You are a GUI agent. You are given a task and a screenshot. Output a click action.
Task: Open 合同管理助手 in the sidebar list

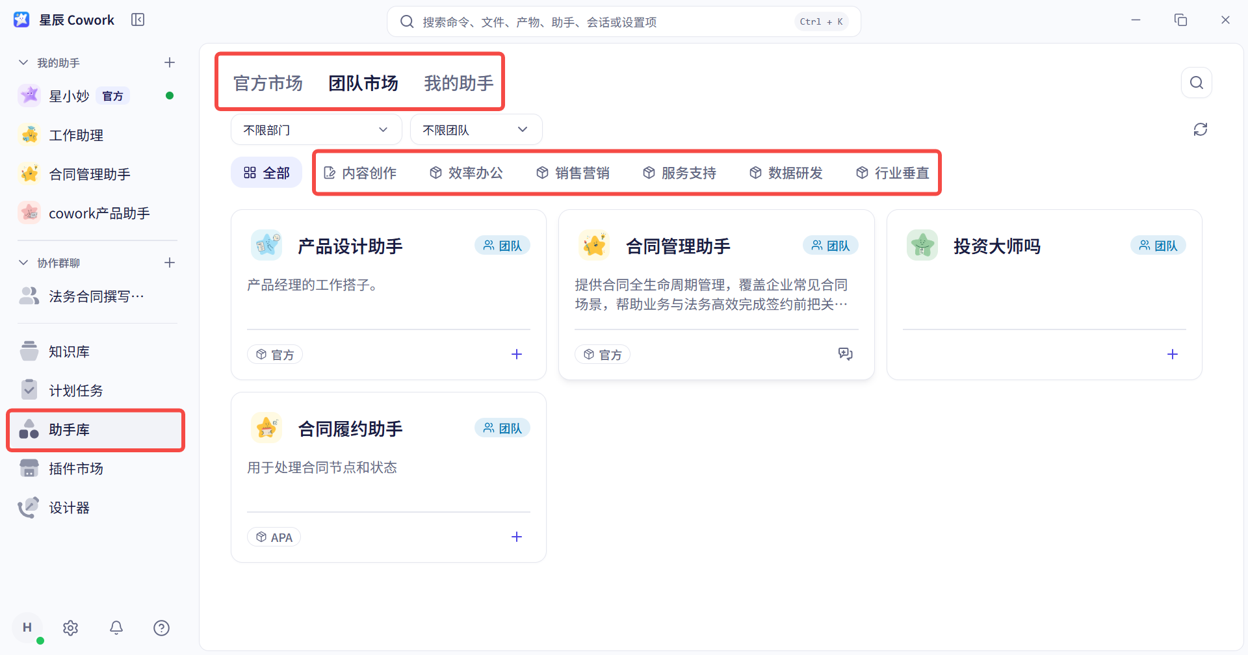(x=96, y=174)
